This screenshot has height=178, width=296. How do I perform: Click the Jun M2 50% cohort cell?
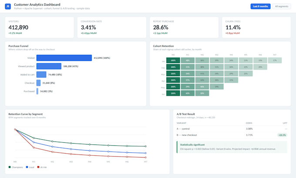tap(202, 93)
